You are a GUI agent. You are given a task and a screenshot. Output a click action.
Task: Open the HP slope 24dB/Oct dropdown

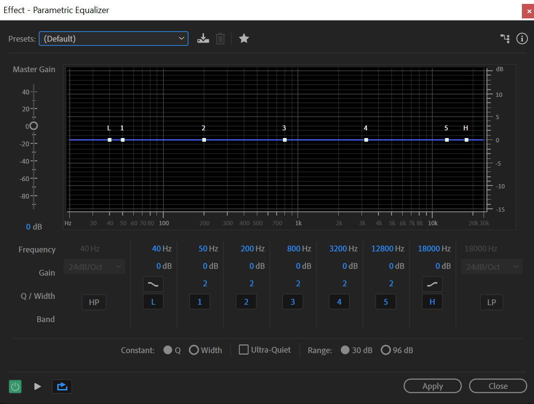94,267
